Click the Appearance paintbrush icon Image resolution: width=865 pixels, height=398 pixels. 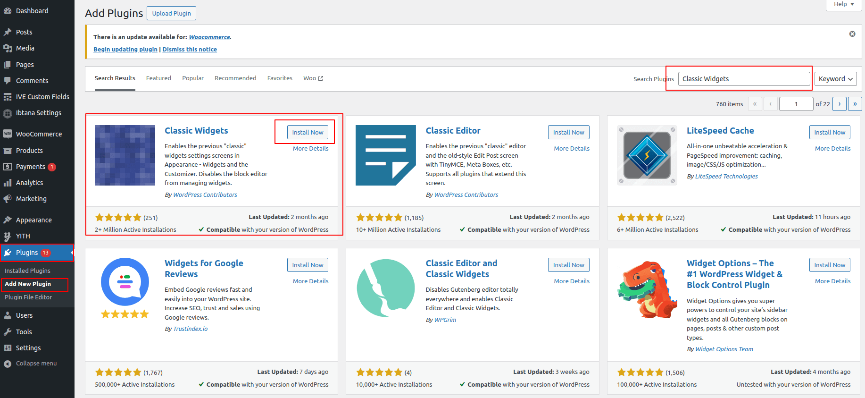8,220
